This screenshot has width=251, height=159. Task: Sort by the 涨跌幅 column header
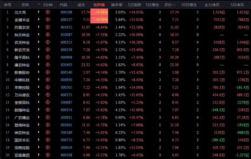tap(99, 5)
